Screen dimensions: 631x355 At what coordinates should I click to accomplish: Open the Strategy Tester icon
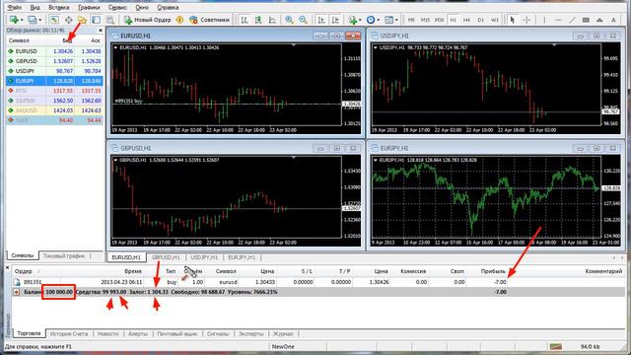(109, 20)
